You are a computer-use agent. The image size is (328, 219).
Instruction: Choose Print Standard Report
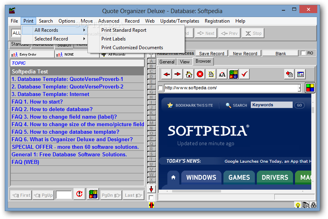tap(124, 30)
